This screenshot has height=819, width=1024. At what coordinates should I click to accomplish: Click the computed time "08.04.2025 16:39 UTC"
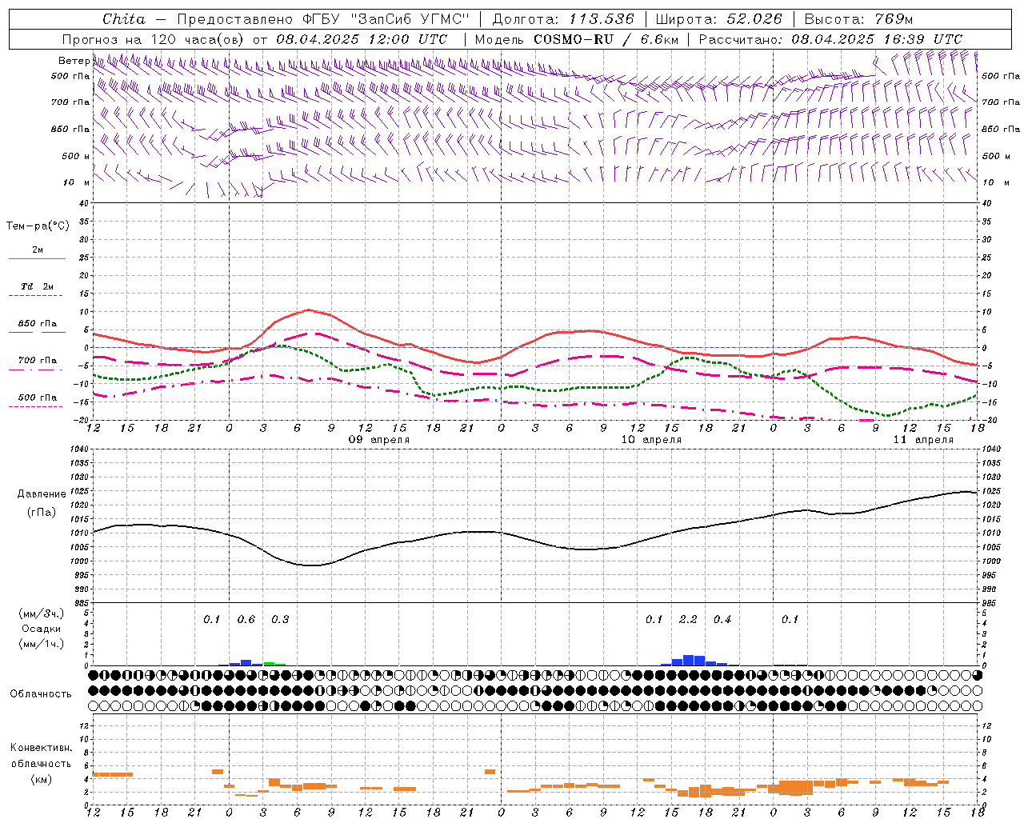(x=877, y=39)
